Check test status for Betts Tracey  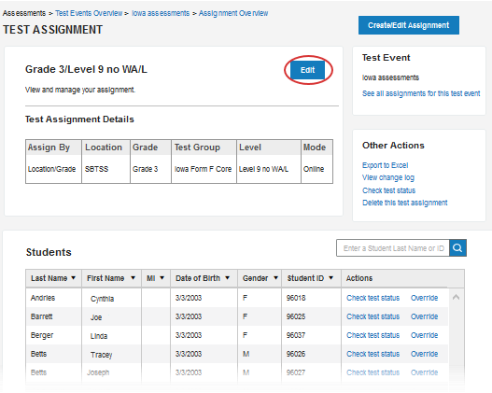(x=373, y=354)
